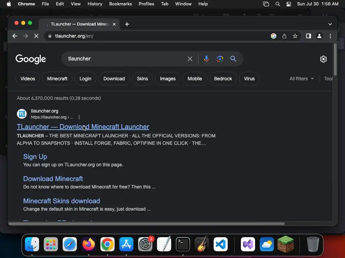Open the View menu
345x258 pixels.
click(75, 4)
